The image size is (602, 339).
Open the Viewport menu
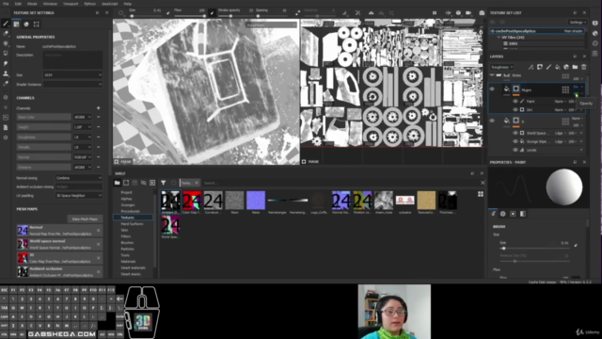(71, 4)
